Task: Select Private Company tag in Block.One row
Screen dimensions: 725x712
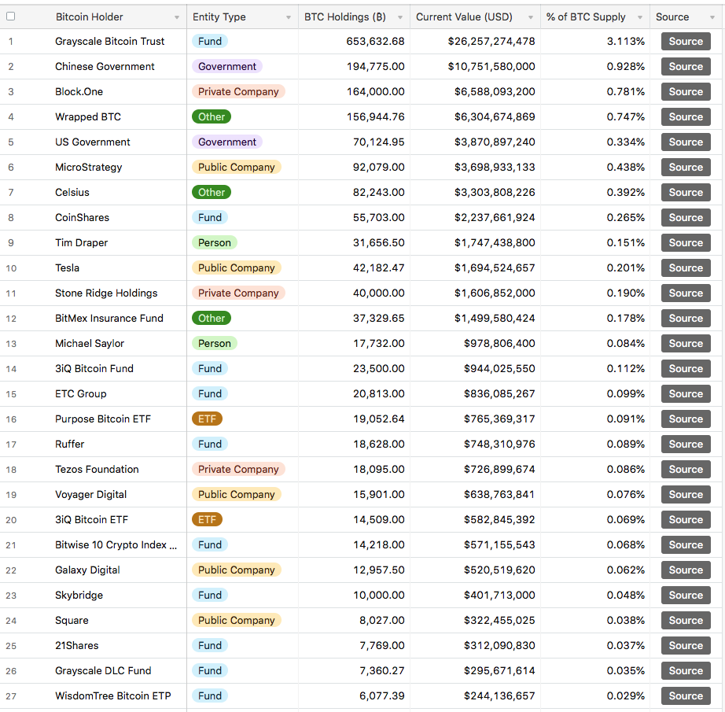Action: click(238, 91)
